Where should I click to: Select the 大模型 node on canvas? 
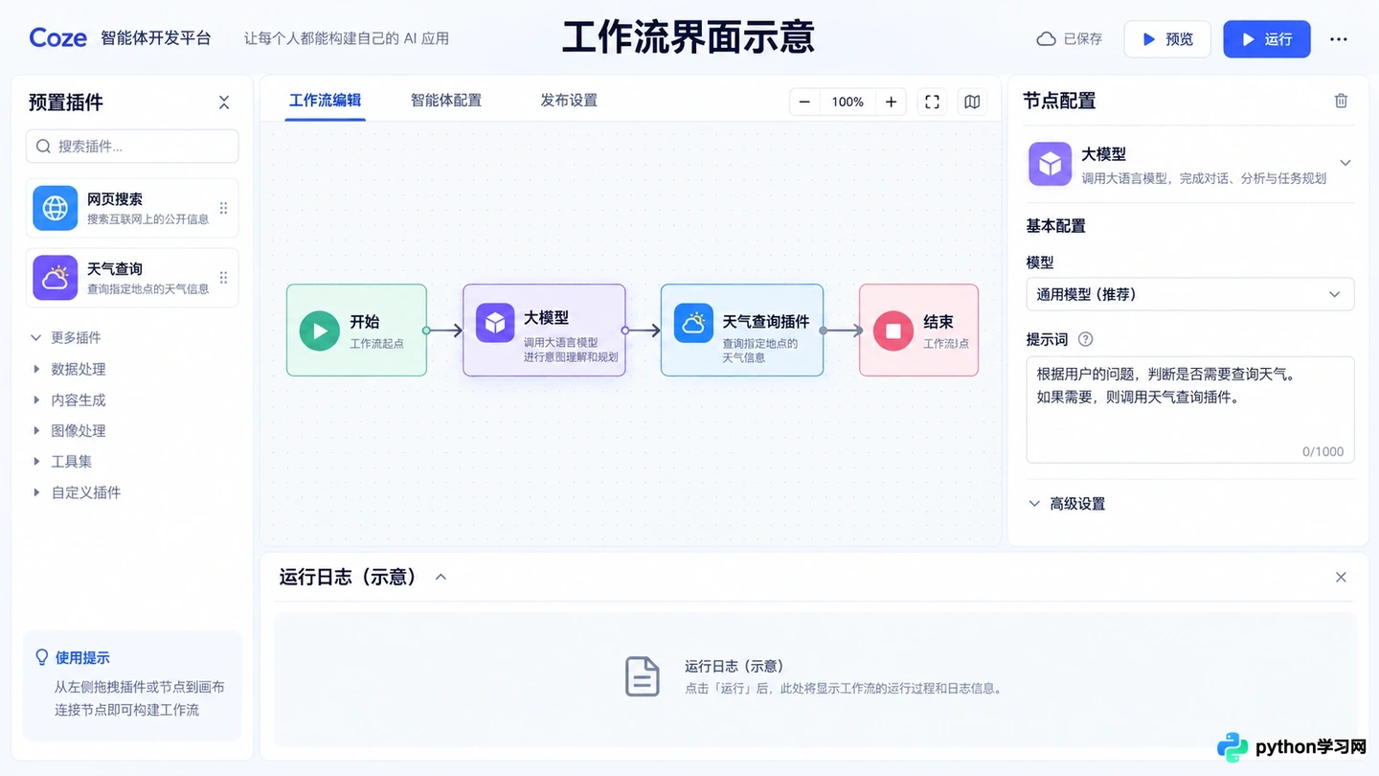544,331
